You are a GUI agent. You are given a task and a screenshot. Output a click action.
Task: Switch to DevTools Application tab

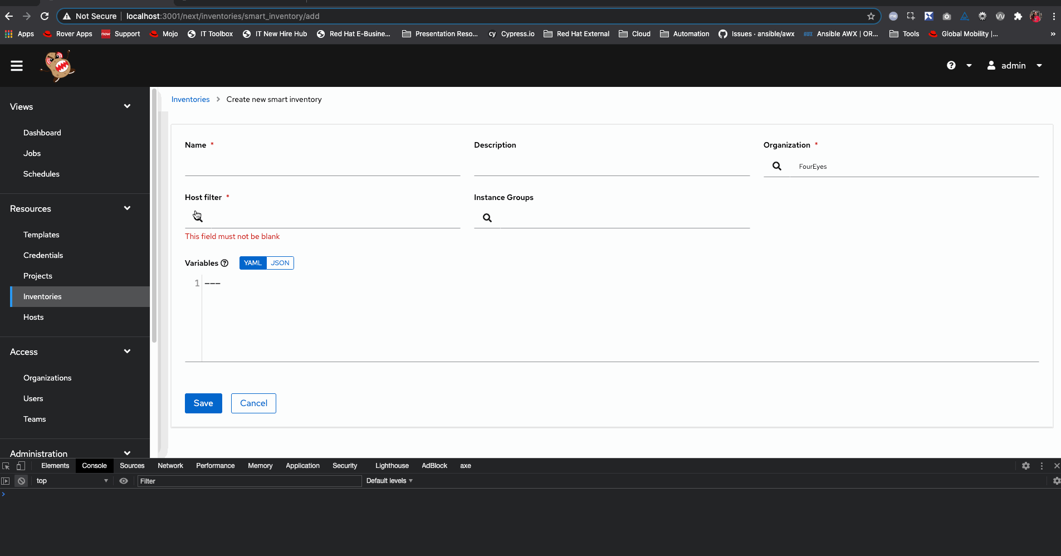(x=302, y=466)
